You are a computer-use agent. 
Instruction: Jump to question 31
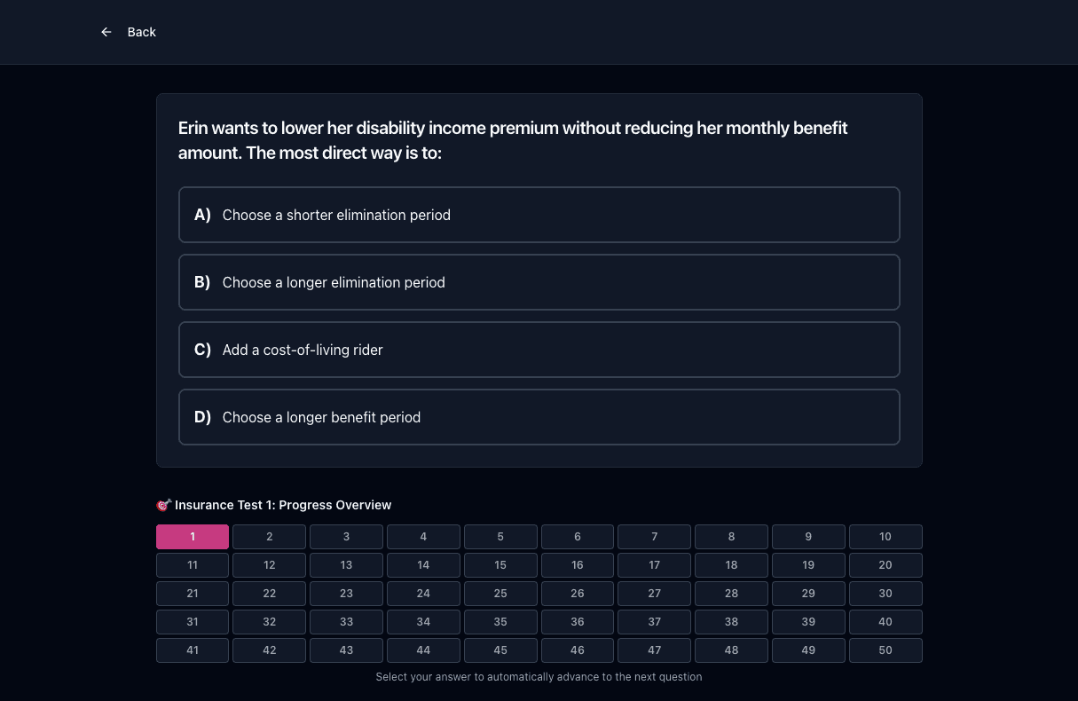193,622
